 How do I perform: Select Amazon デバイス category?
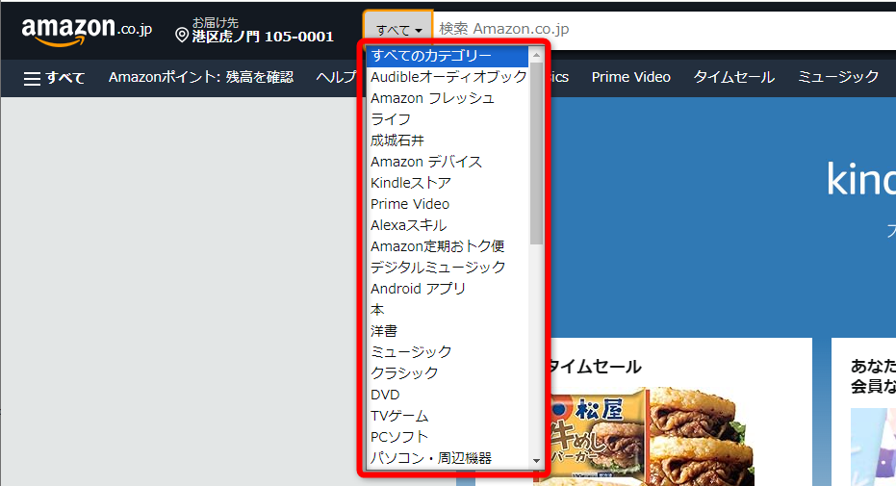coord(448,162)
